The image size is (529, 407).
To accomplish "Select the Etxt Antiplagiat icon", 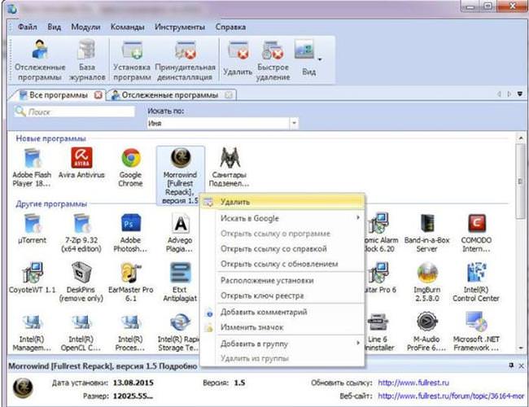I will click(180, 282).
